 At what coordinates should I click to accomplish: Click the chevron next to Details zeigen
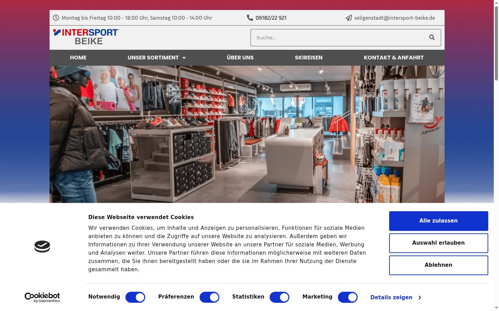pos(420,298)
